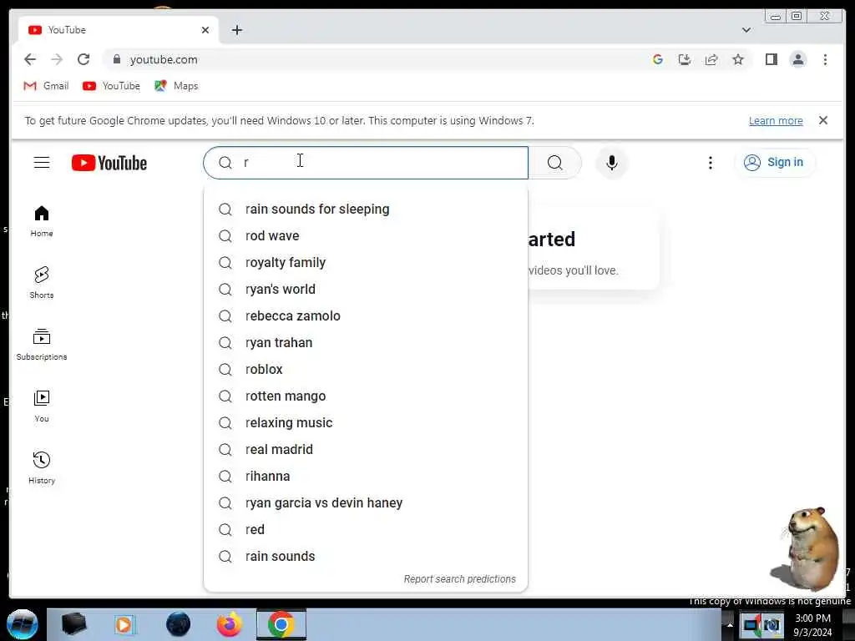This screenshot has width=855, height=641.
Task: Open the Maps bookmark
Action: coord(176,86)
